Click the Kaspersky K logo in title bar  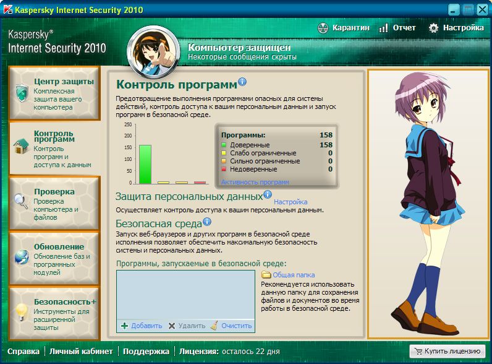point(7,9)
